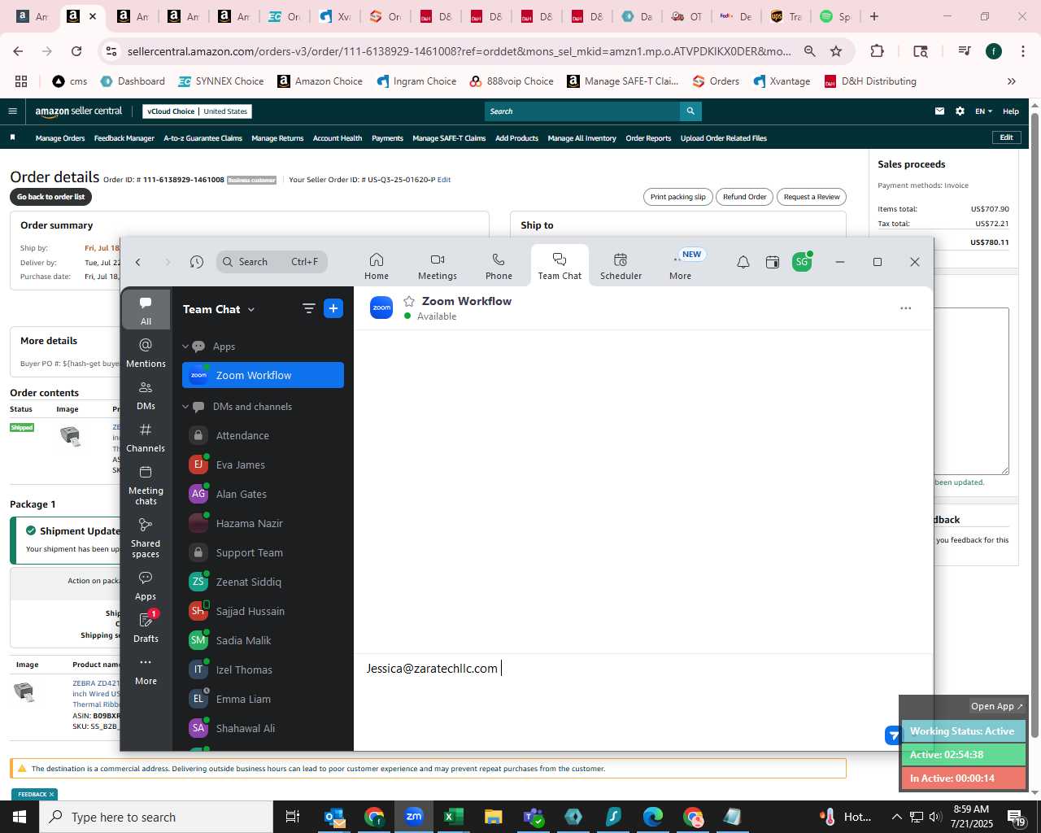
Task: Click Edit link beside Seller Order ID
Action: (x=444, y=180)
